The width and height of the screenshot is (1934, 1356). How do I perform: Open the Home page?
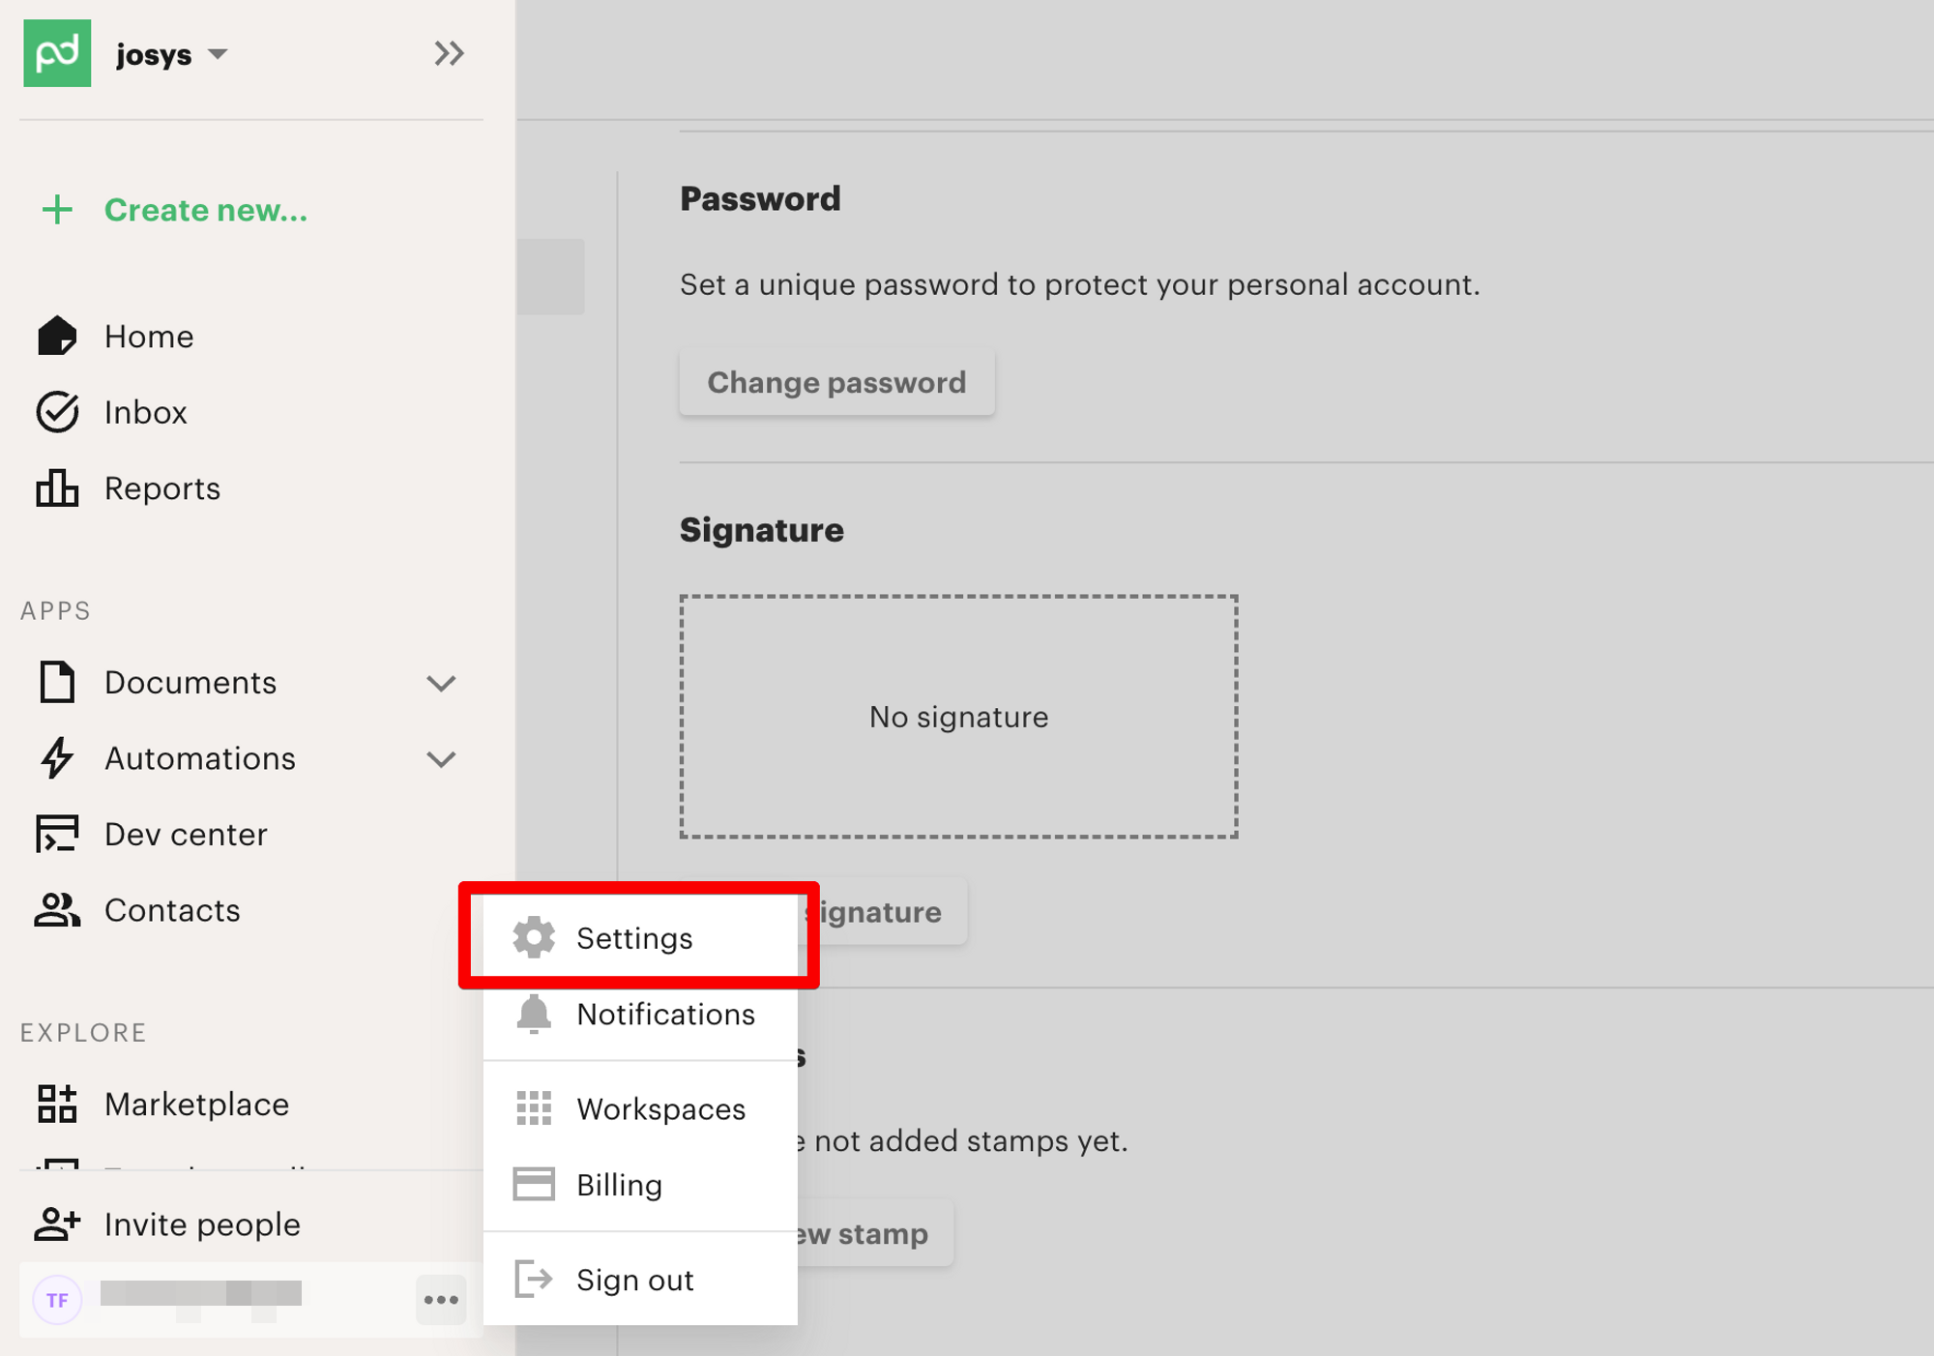pos(149,337)
